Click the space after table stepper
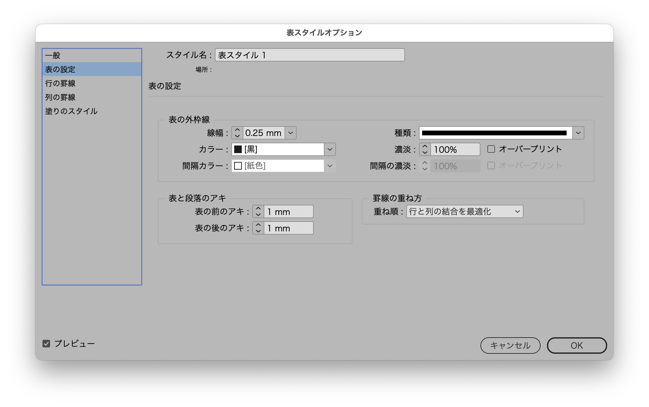This screenshot has width=649, height=407. 258,228
